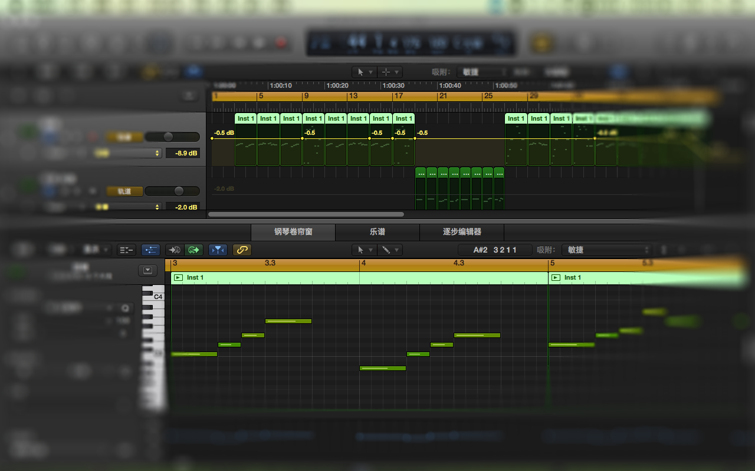The width and height of the screenshot is (755, 471).
Task: Open the 吸附 dropdown in piano roll
Action: 607,250
